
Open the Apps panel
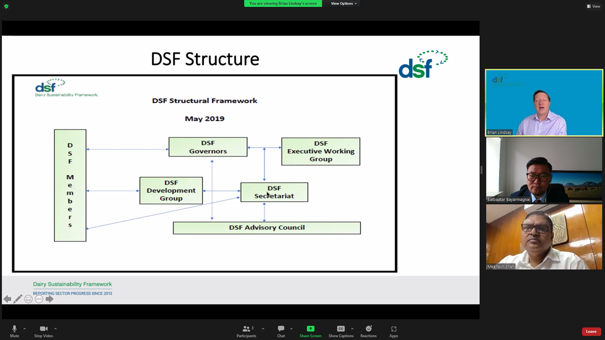[x=393, y=331]
